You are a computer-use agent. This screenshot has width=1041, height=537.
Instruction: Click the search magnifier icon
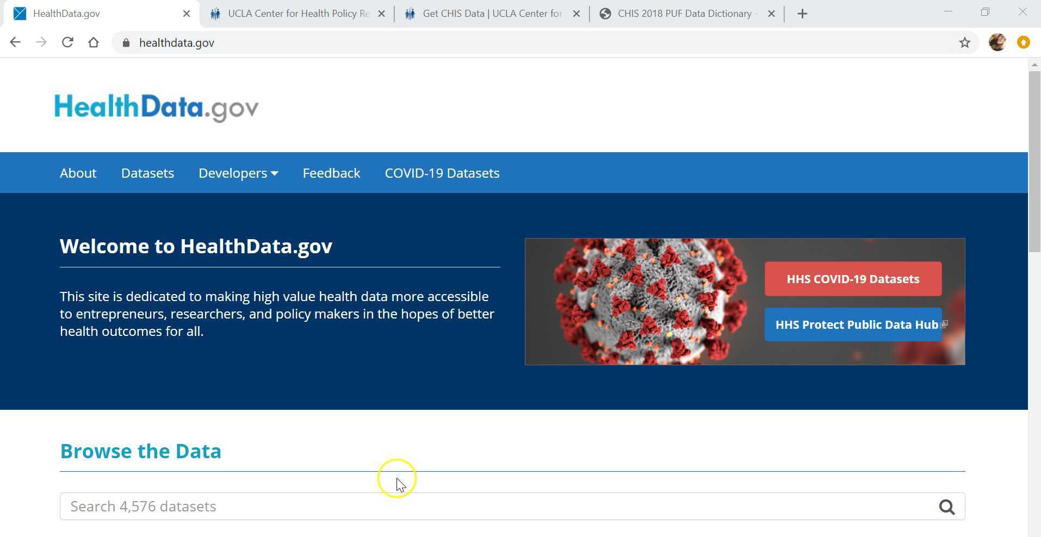pyautogui.click(x=946, y=506)
